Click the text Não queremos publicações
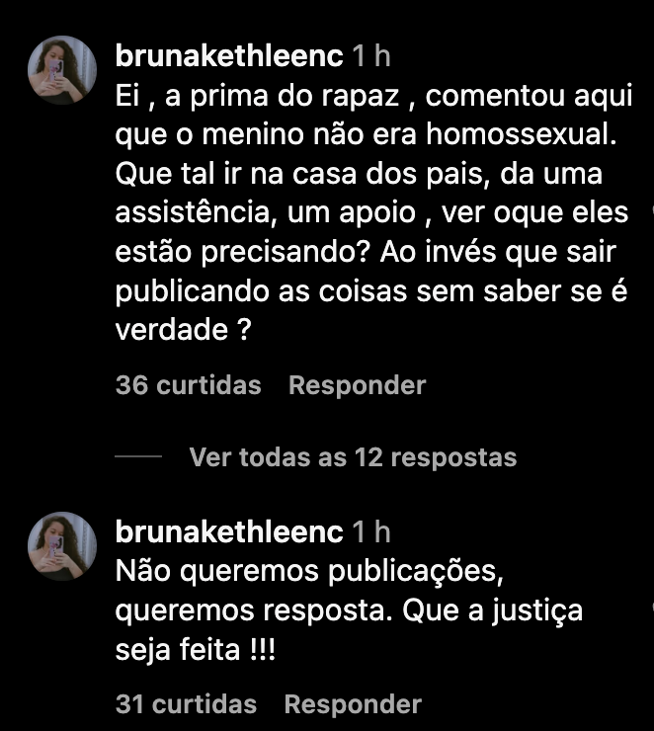The height and width of the screenshot is (731, 654). pos(309,572)
